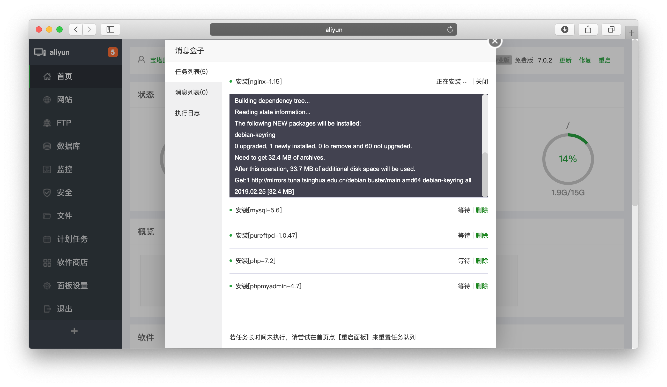Click the 免费版 version label
The image size is (667, 387).
pos(524,60)
